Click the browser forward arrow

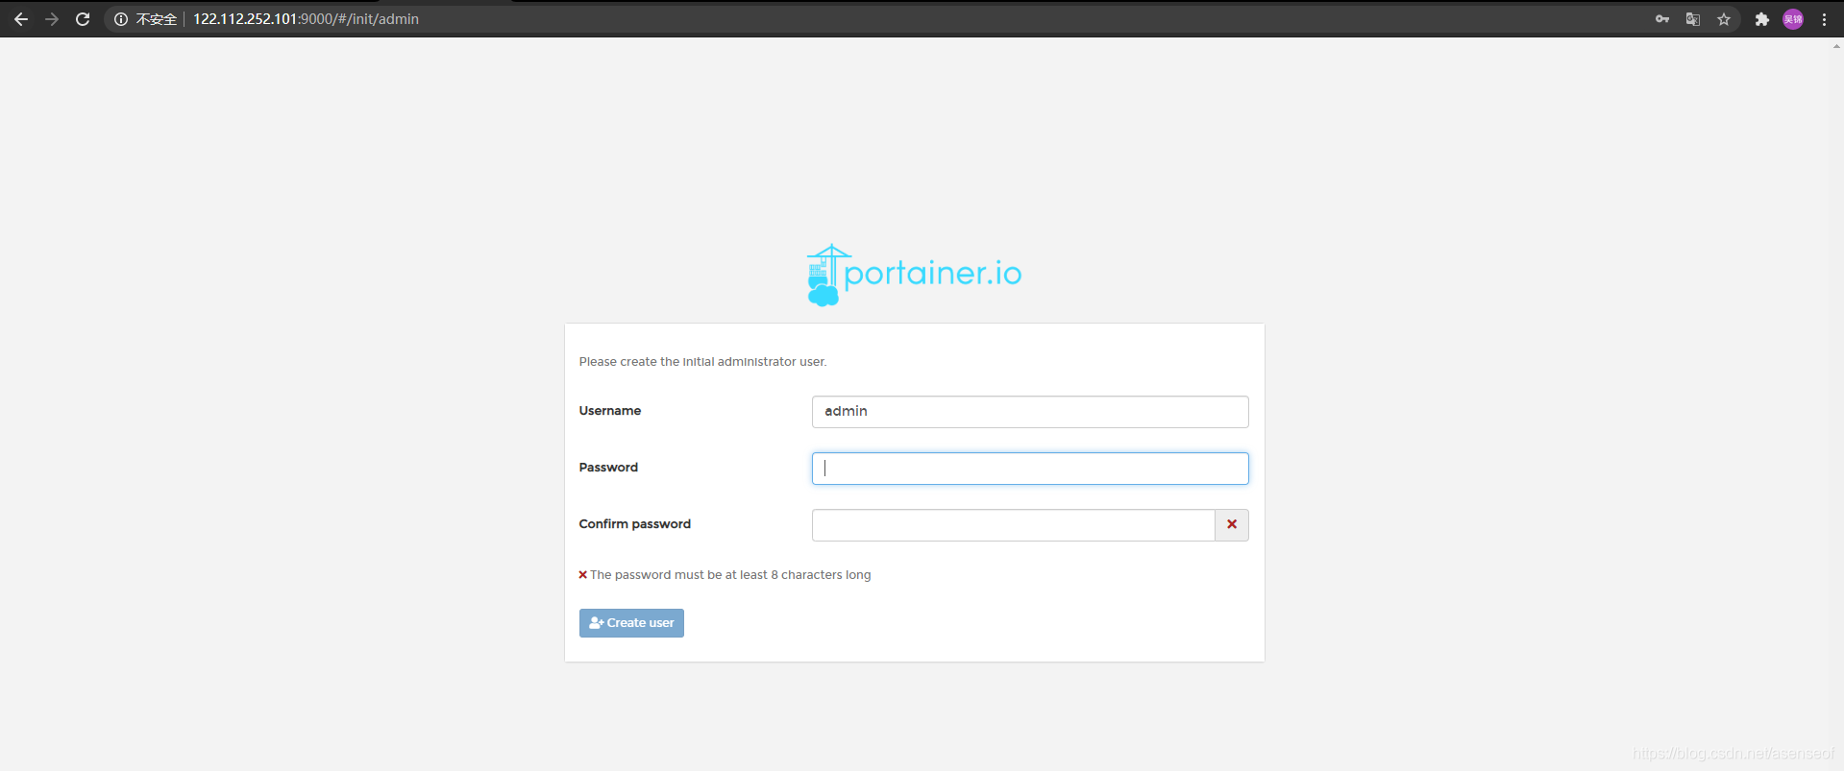point(52,19)
